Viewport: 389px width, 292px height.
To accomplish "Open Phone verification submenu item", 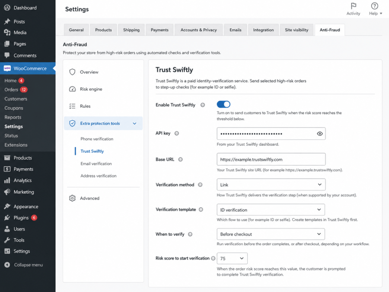I will pyautogui.click(x=97, y=139).
